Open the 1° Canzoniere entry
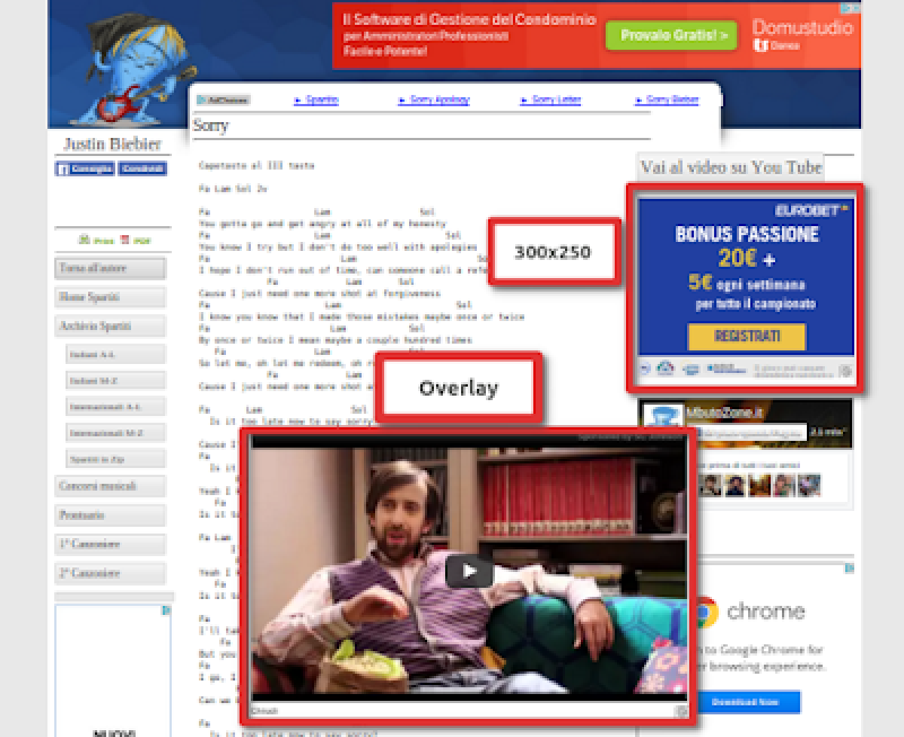The height and width of the screenshot is (737, 904). [110, 544]
